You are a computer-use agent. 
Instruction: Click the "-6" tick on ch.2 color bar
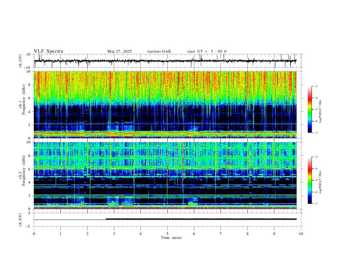coord(315,192)
